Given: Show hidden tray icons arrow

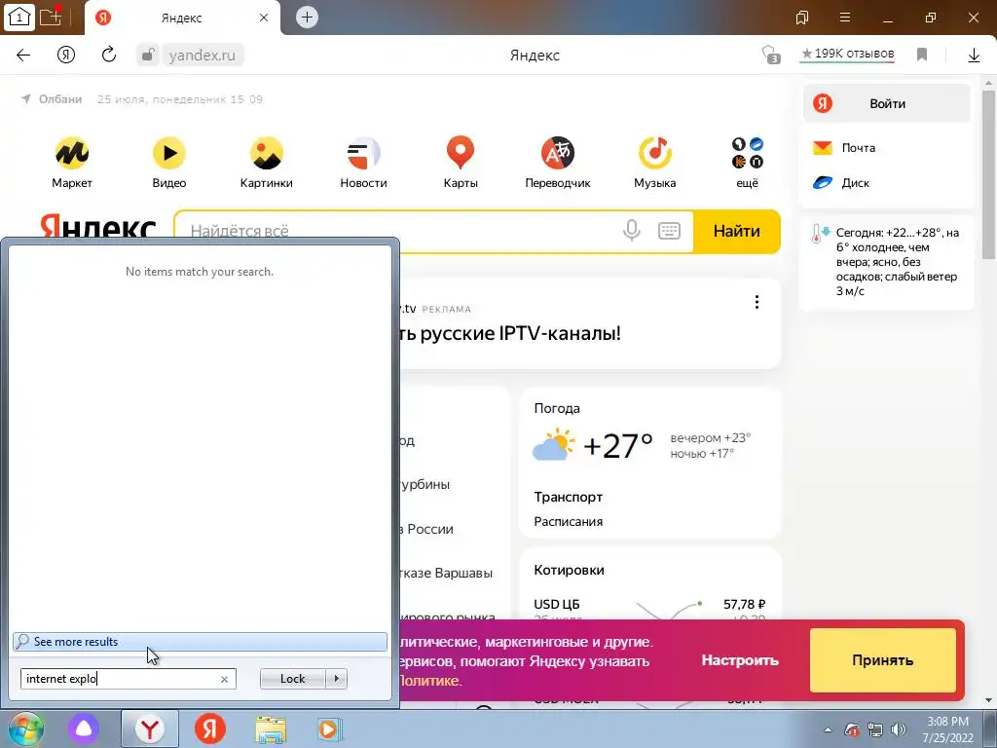Looking at the screenshot, I should (x=828, y=729).
